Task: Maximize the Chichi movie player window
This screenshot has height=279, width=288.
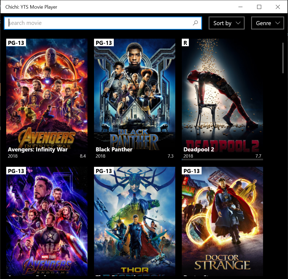Action: [x=259, y=7]
